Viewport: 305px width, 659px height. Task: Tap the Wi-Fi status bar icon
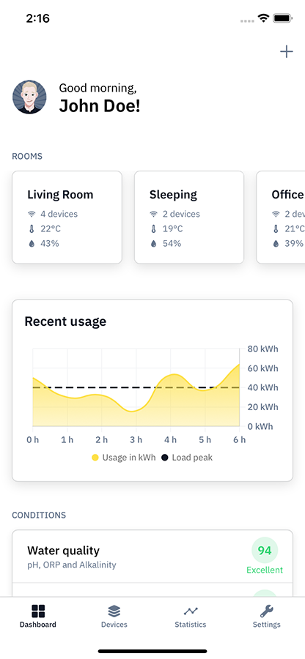264,18
